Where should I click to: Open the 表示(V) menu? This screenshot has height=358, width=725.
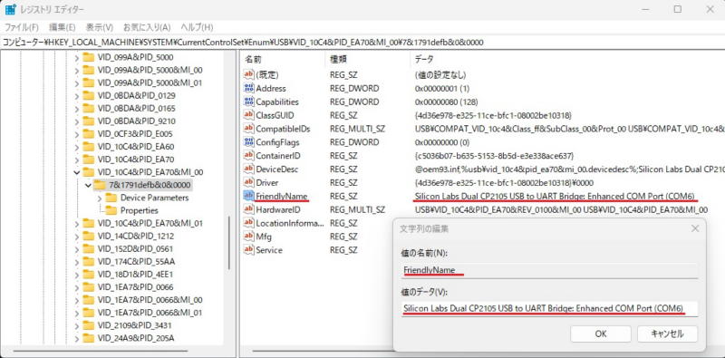coord(100,27)
